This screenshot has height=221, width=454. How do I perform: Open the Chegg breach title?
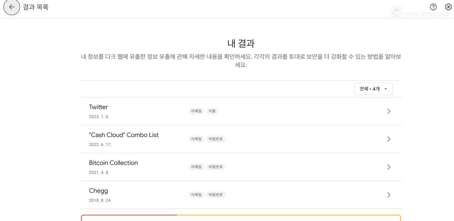98,191
